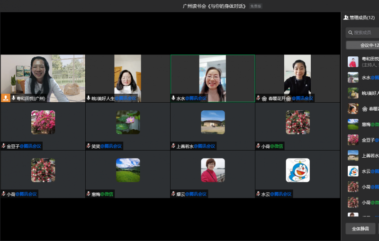The image size is (379, 241).
Task: Click the 免费版 badge next to meeting title
Action: (255, 6)
